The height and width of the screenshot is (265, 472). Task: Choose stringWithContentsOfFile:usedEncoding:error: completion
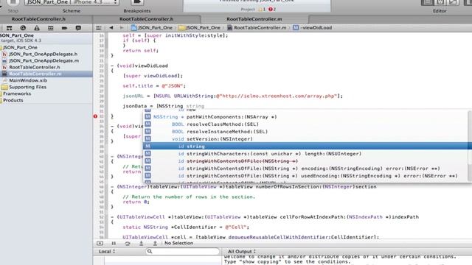305,176
